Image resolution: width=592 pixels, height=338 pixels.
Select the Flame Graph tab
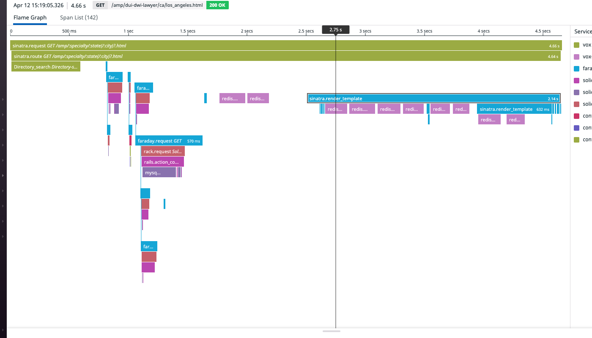(30, 17)
